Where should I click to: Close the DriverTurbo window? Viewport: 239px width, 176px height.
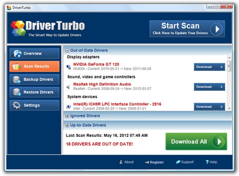coord(226,6)
